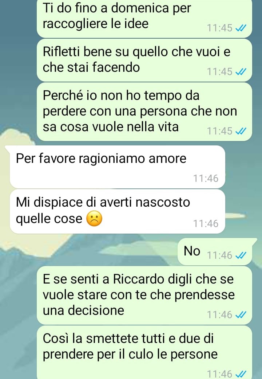Image resolution: width=262 pixels, height=379 pixels.
Task: Click read checkmarks on 'nella vita' message
Action: point(241,131)
